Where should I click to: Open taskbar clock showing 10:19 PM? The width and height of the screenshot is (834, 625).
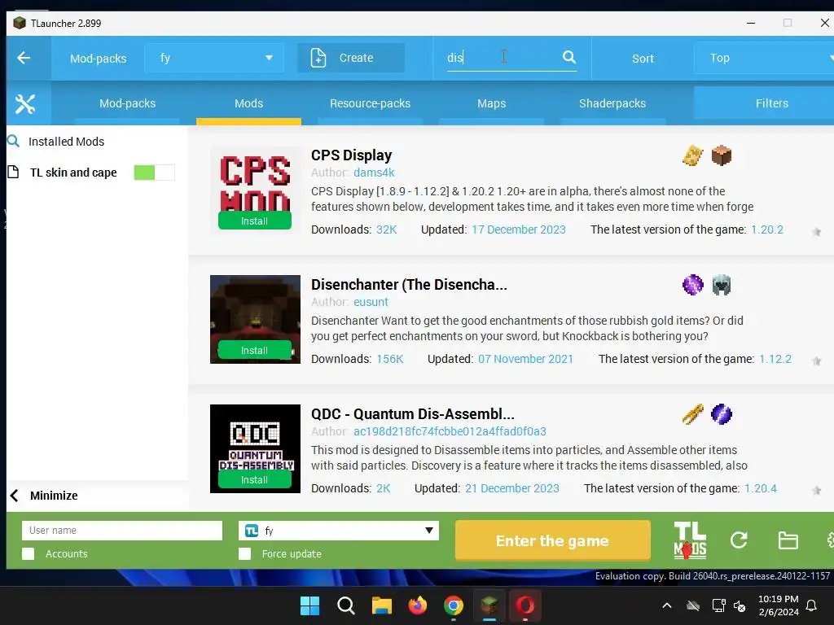coord(778,605)
